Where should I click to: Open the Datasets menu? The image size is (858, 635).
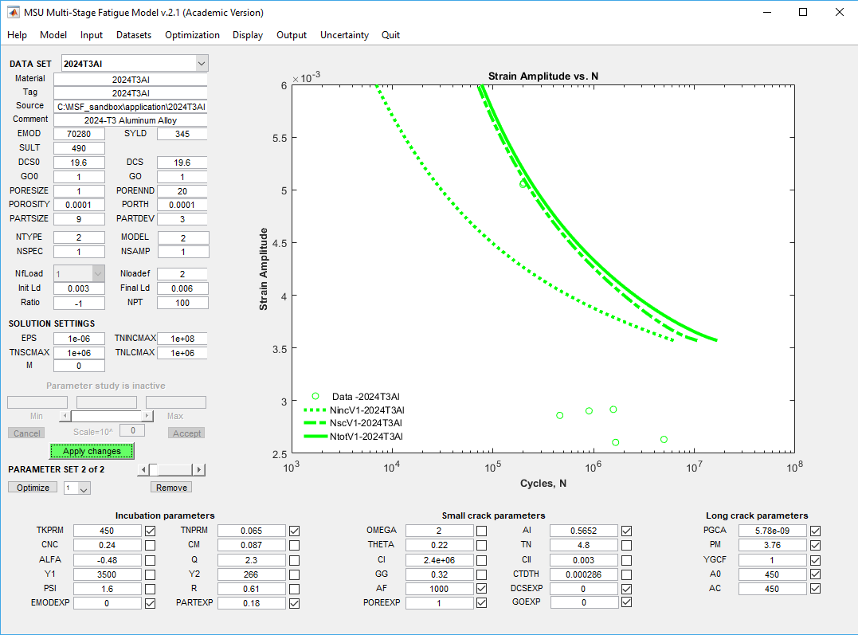[133, 35]
